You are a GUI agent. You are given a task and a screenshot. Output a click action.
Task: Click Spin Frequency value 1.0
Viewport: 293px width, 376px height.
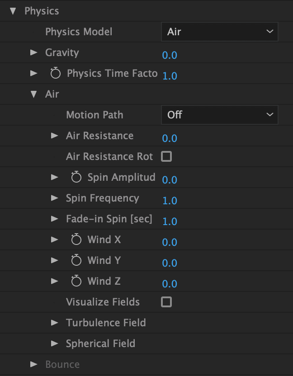170,201
